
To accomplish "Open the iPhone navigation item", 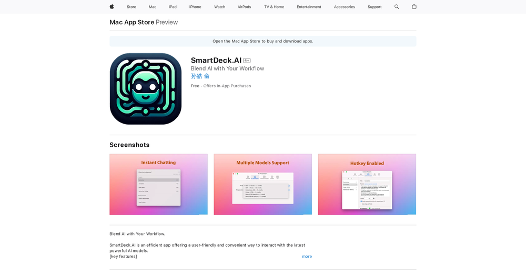I will coord(195,7).
